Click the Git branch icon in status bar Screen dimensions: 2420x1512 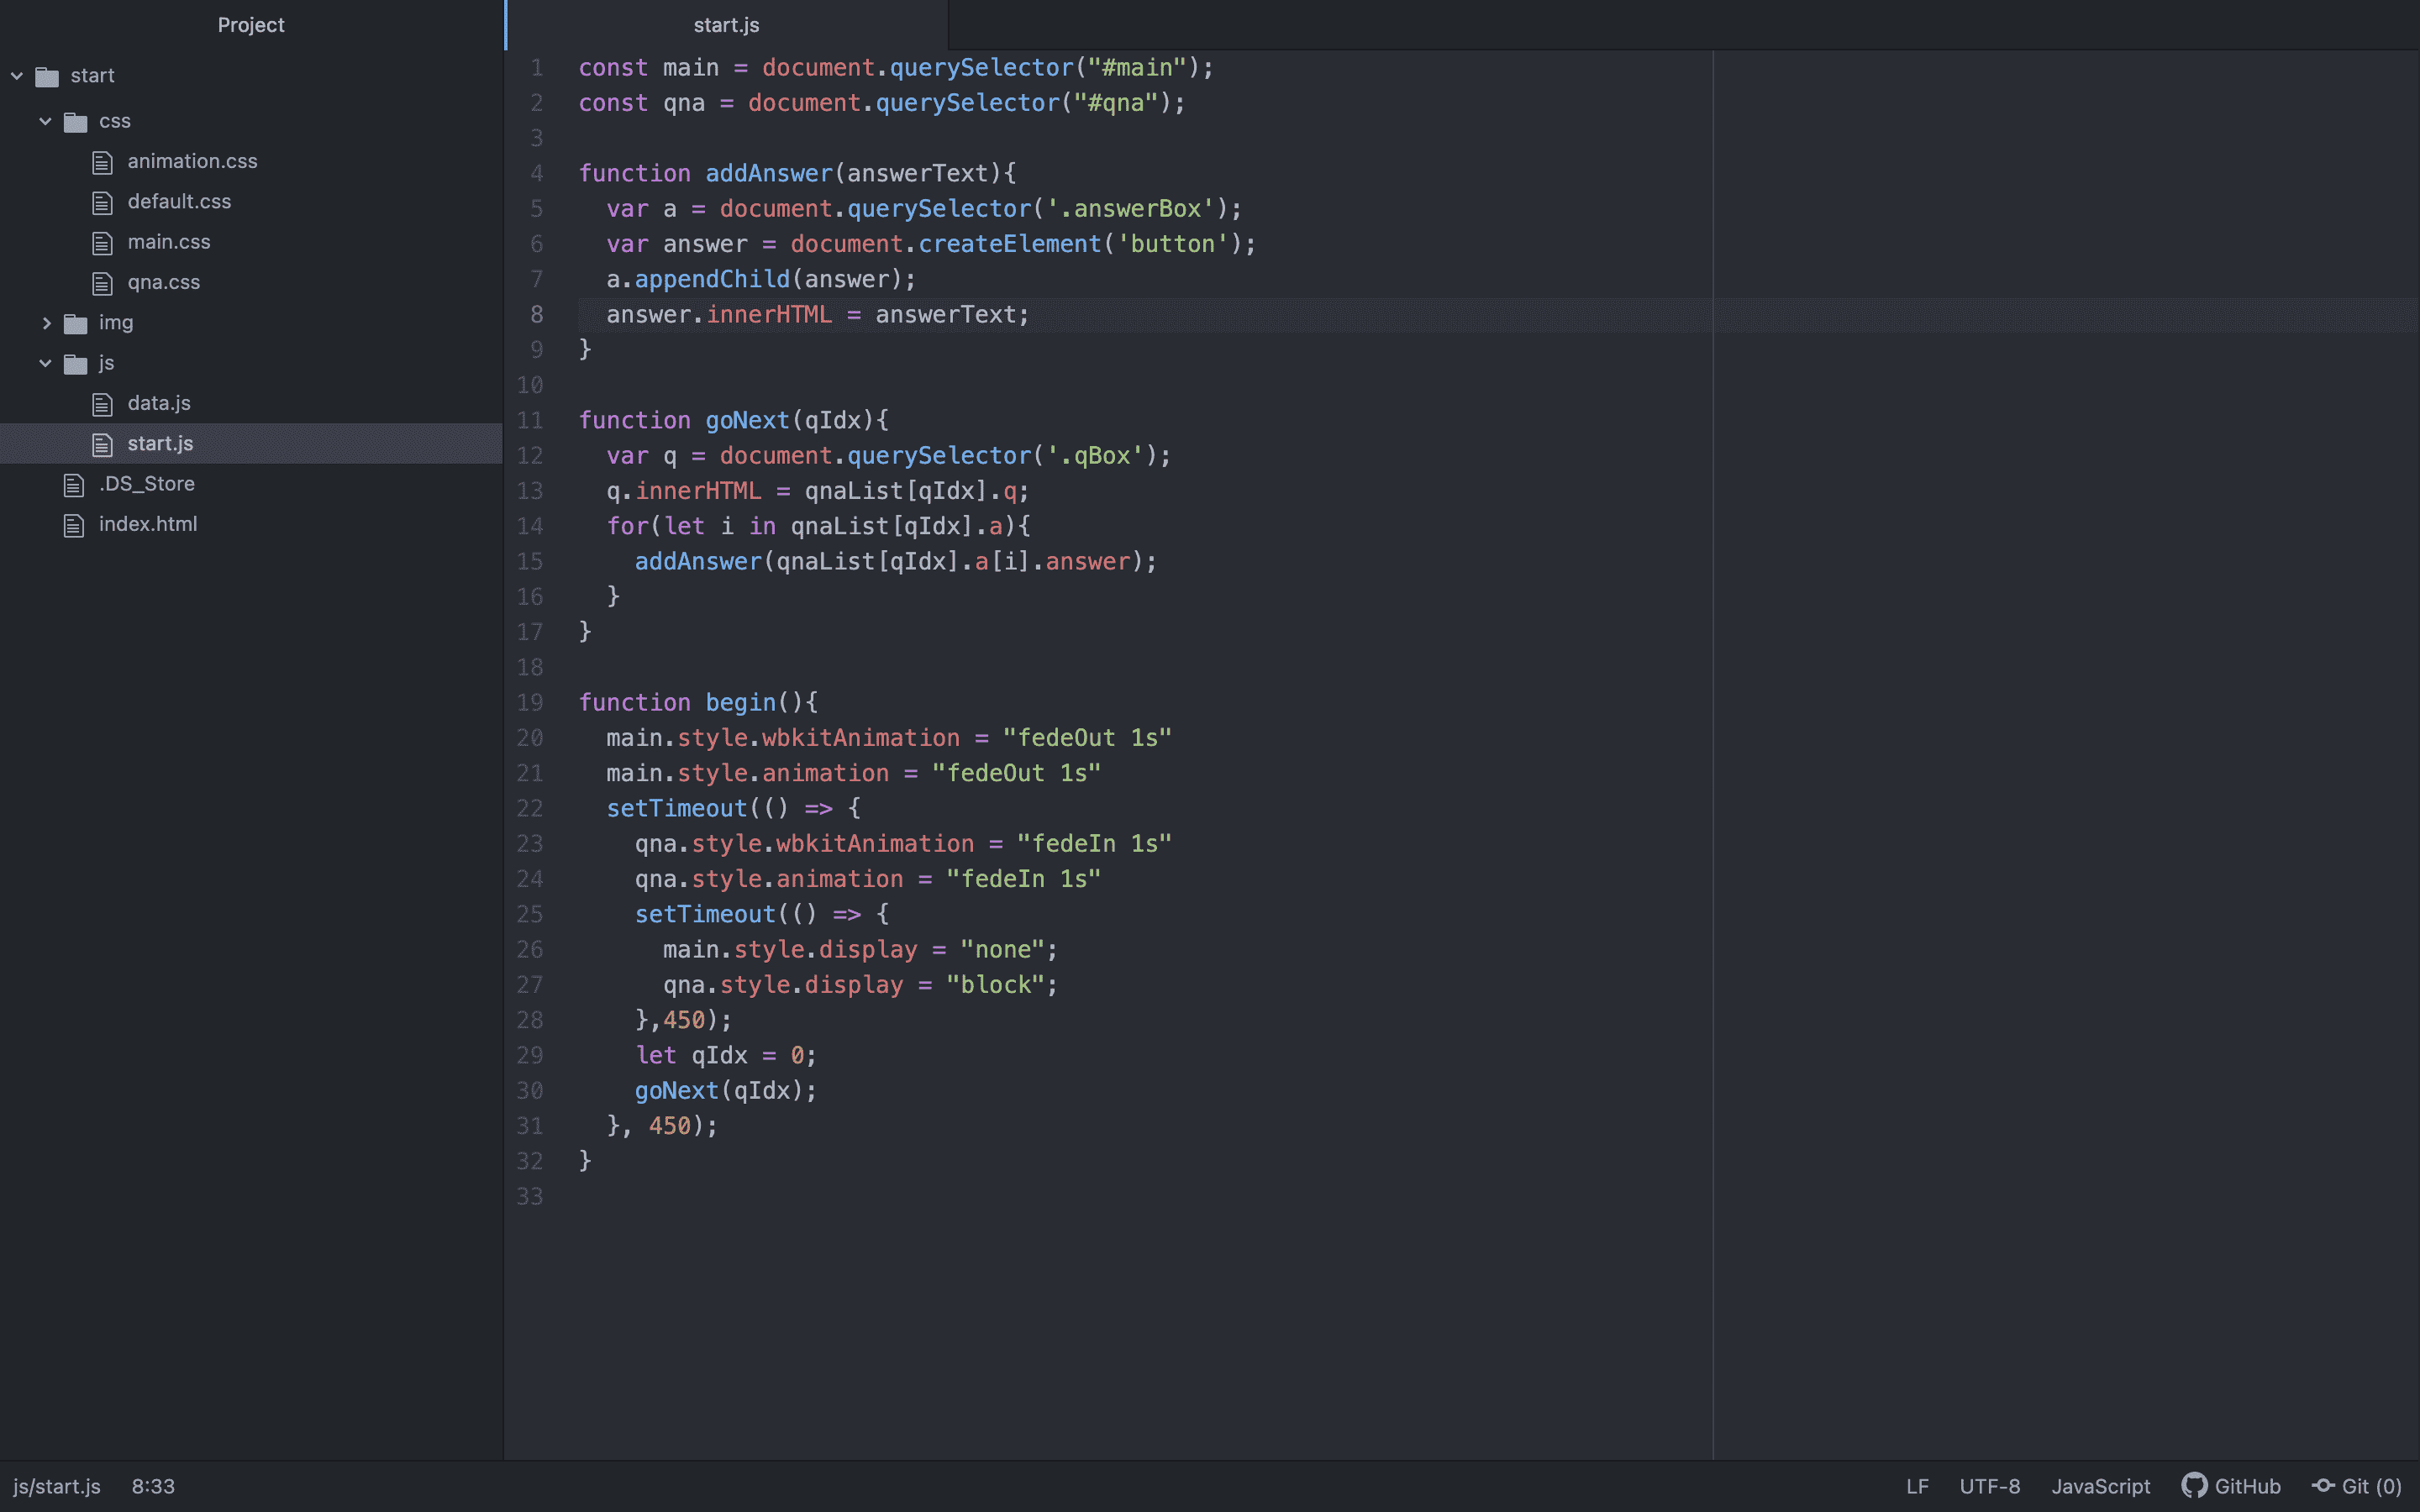pos(2323,1485)
